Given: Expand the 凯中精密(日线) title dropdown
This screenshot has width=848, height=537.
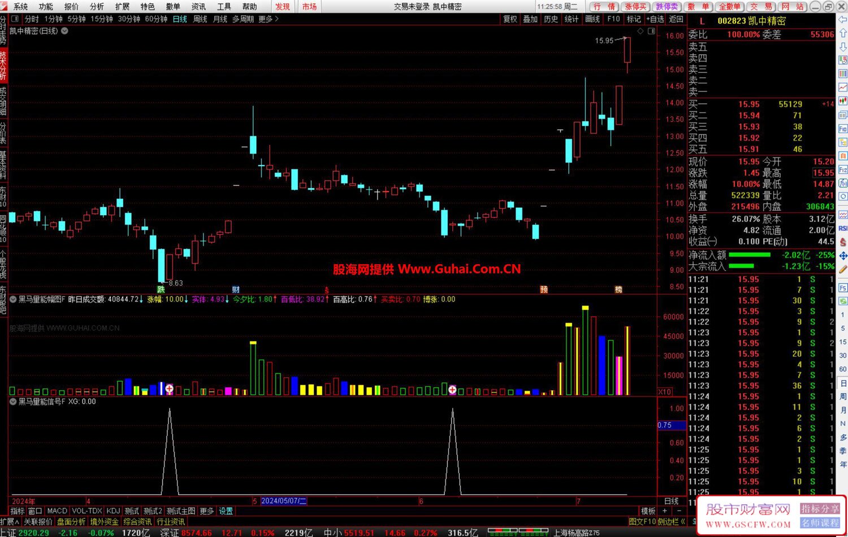Looking at the screenshot, I should pyautogui.click(x=64, y=31).
